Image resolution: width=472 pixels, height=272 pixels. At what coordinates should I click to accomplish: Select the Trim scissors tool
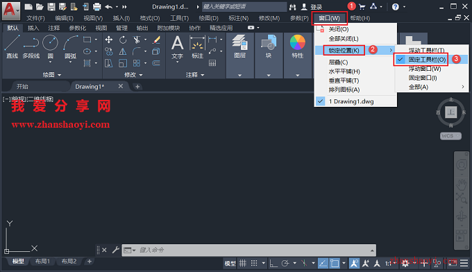point(137,40)
